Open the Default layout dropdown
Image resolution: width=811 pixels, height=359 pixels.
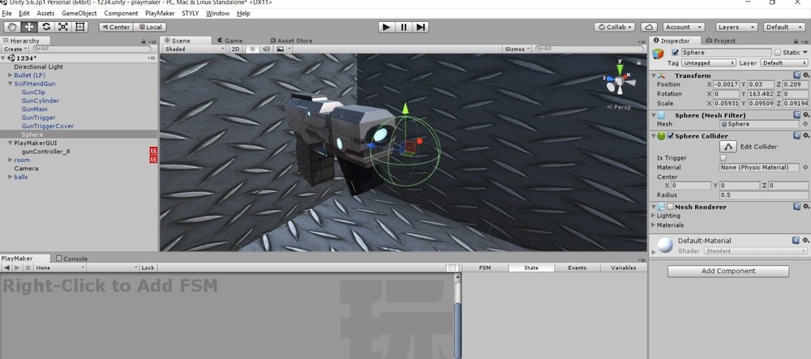[x=784, y=27]
